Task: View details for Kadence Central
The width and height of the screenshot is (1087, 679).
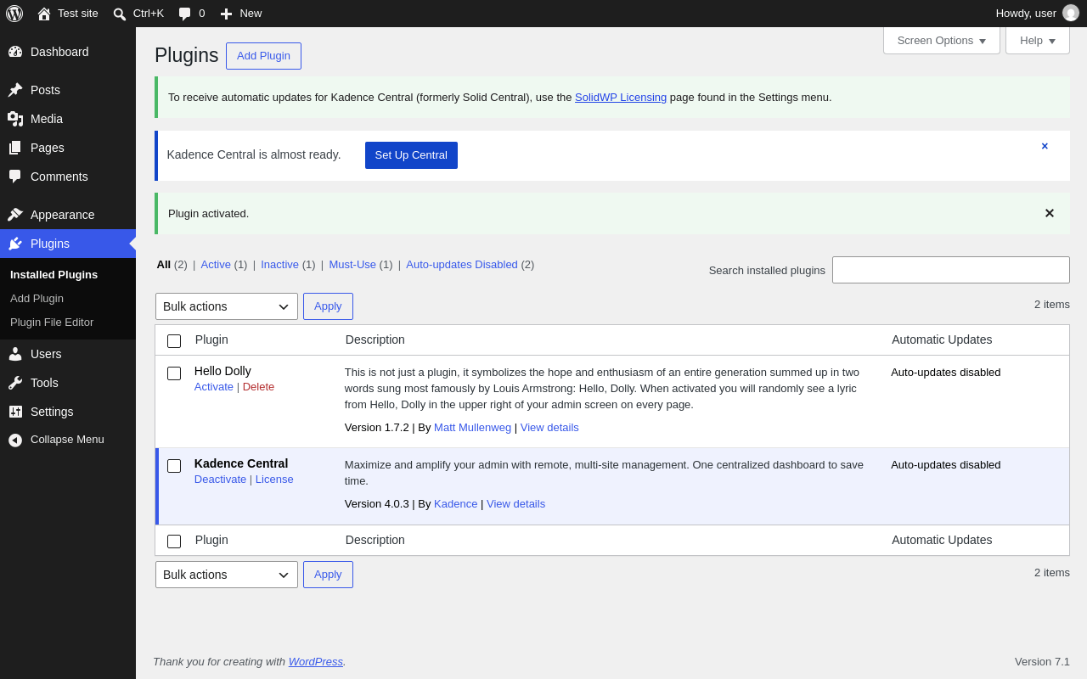Action: [x=515, y=504]
